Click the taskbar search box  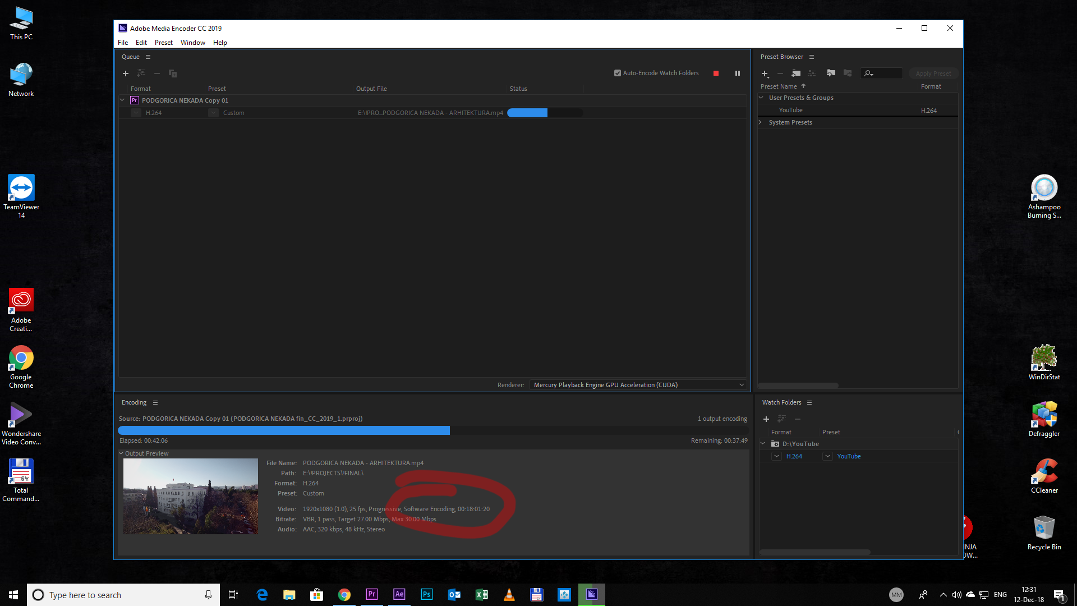[123, 595]
